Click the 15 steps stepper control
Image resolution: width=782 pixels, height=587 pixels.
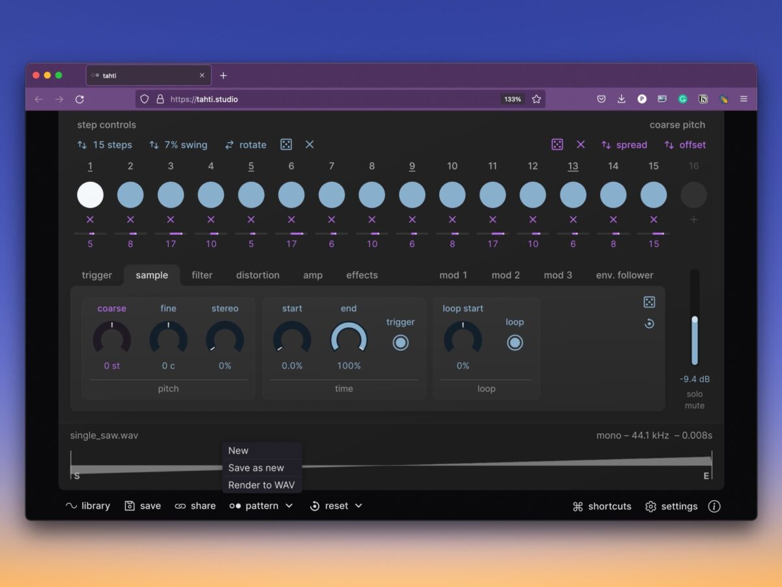pos(104,145)
